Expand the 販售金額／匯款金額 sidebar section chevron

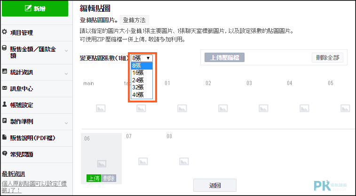point(66,51)
